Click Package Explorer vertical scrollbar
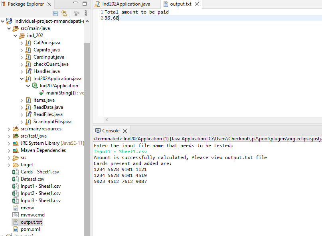This screenshot has height=236, width=322. (87, 140)
